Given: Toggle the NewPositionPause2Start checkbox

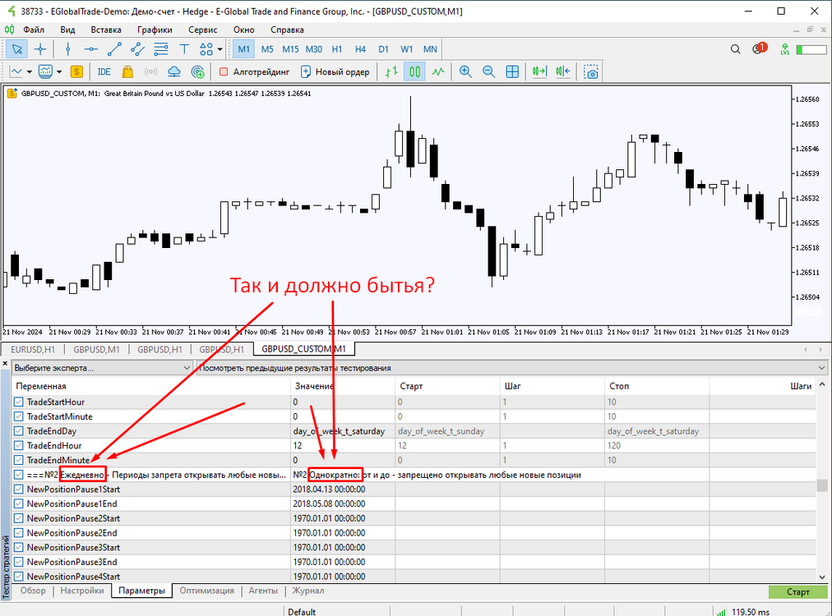Looking at the screenshot, I should (19, 518).
